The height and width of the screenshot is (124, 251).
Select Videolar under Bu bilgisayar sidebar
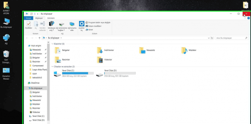click(35, 112)
